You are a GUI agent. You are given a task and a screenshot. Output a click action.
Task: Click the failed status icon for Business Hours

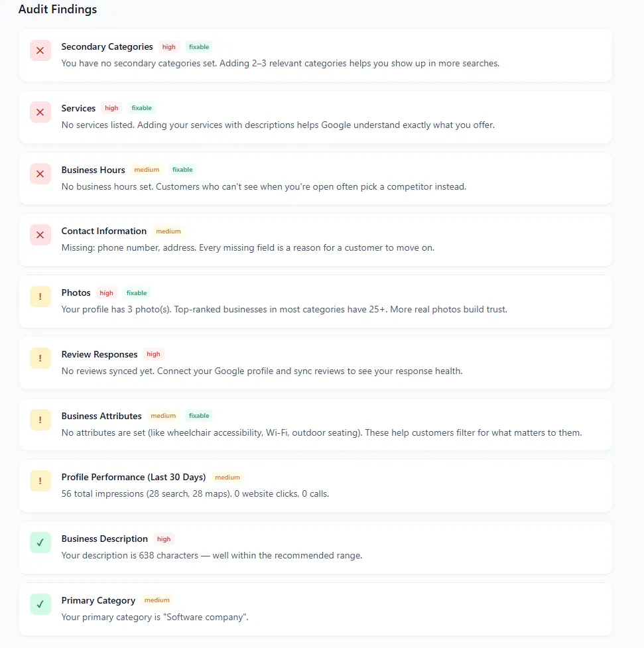(x=40, y=174)
